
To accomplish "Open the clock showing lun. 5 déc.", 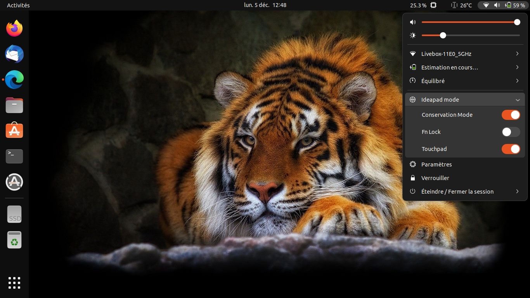I will point(265,5).
